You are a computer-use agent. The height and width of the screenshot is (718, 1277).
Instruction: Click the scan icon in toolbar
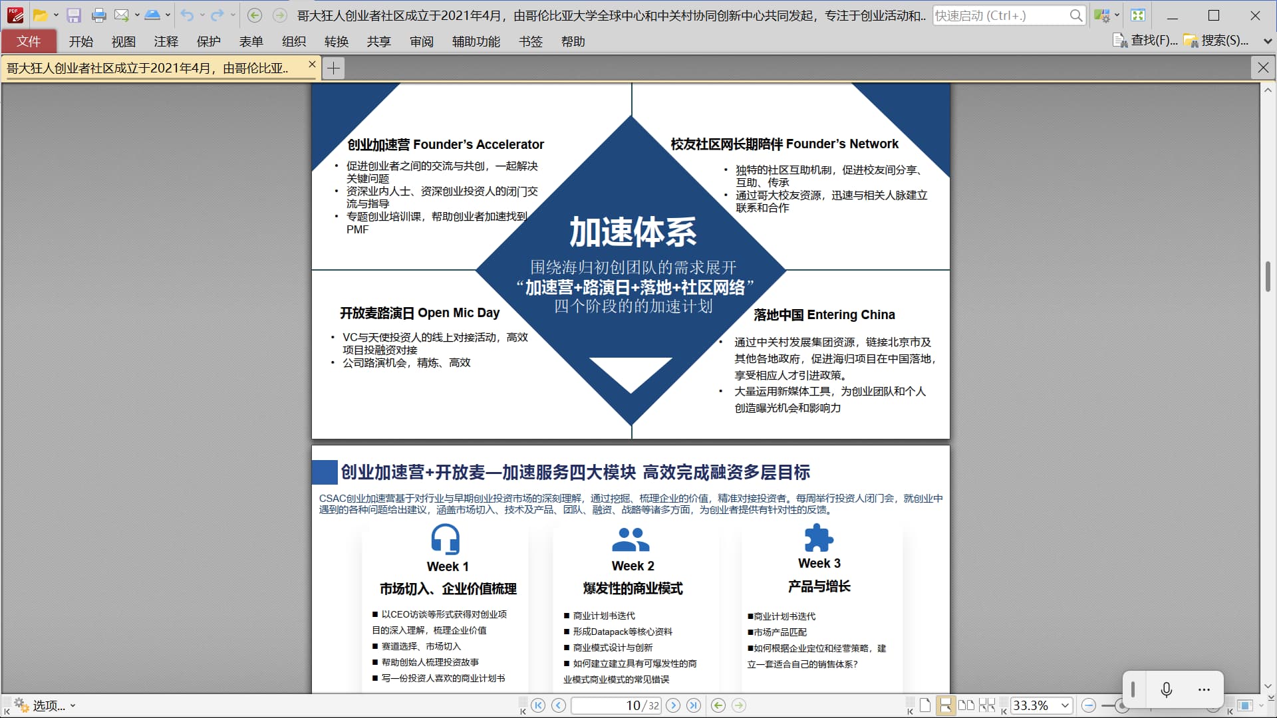[152, 15]
